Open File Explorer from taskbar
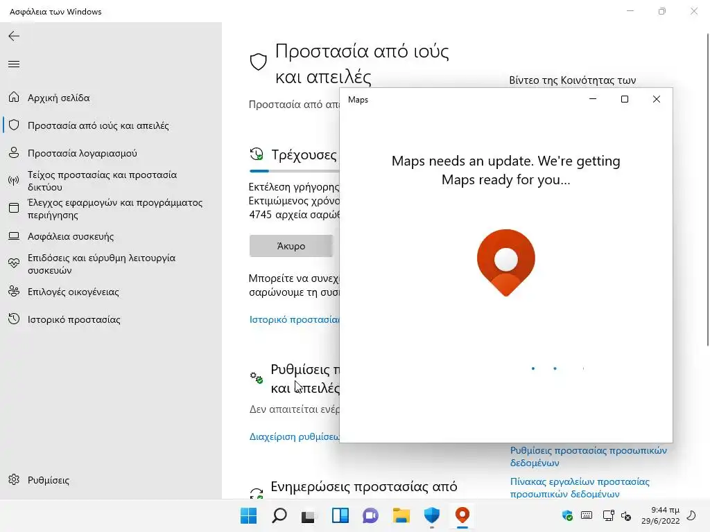The image size is (710, 532). [401, 515]
